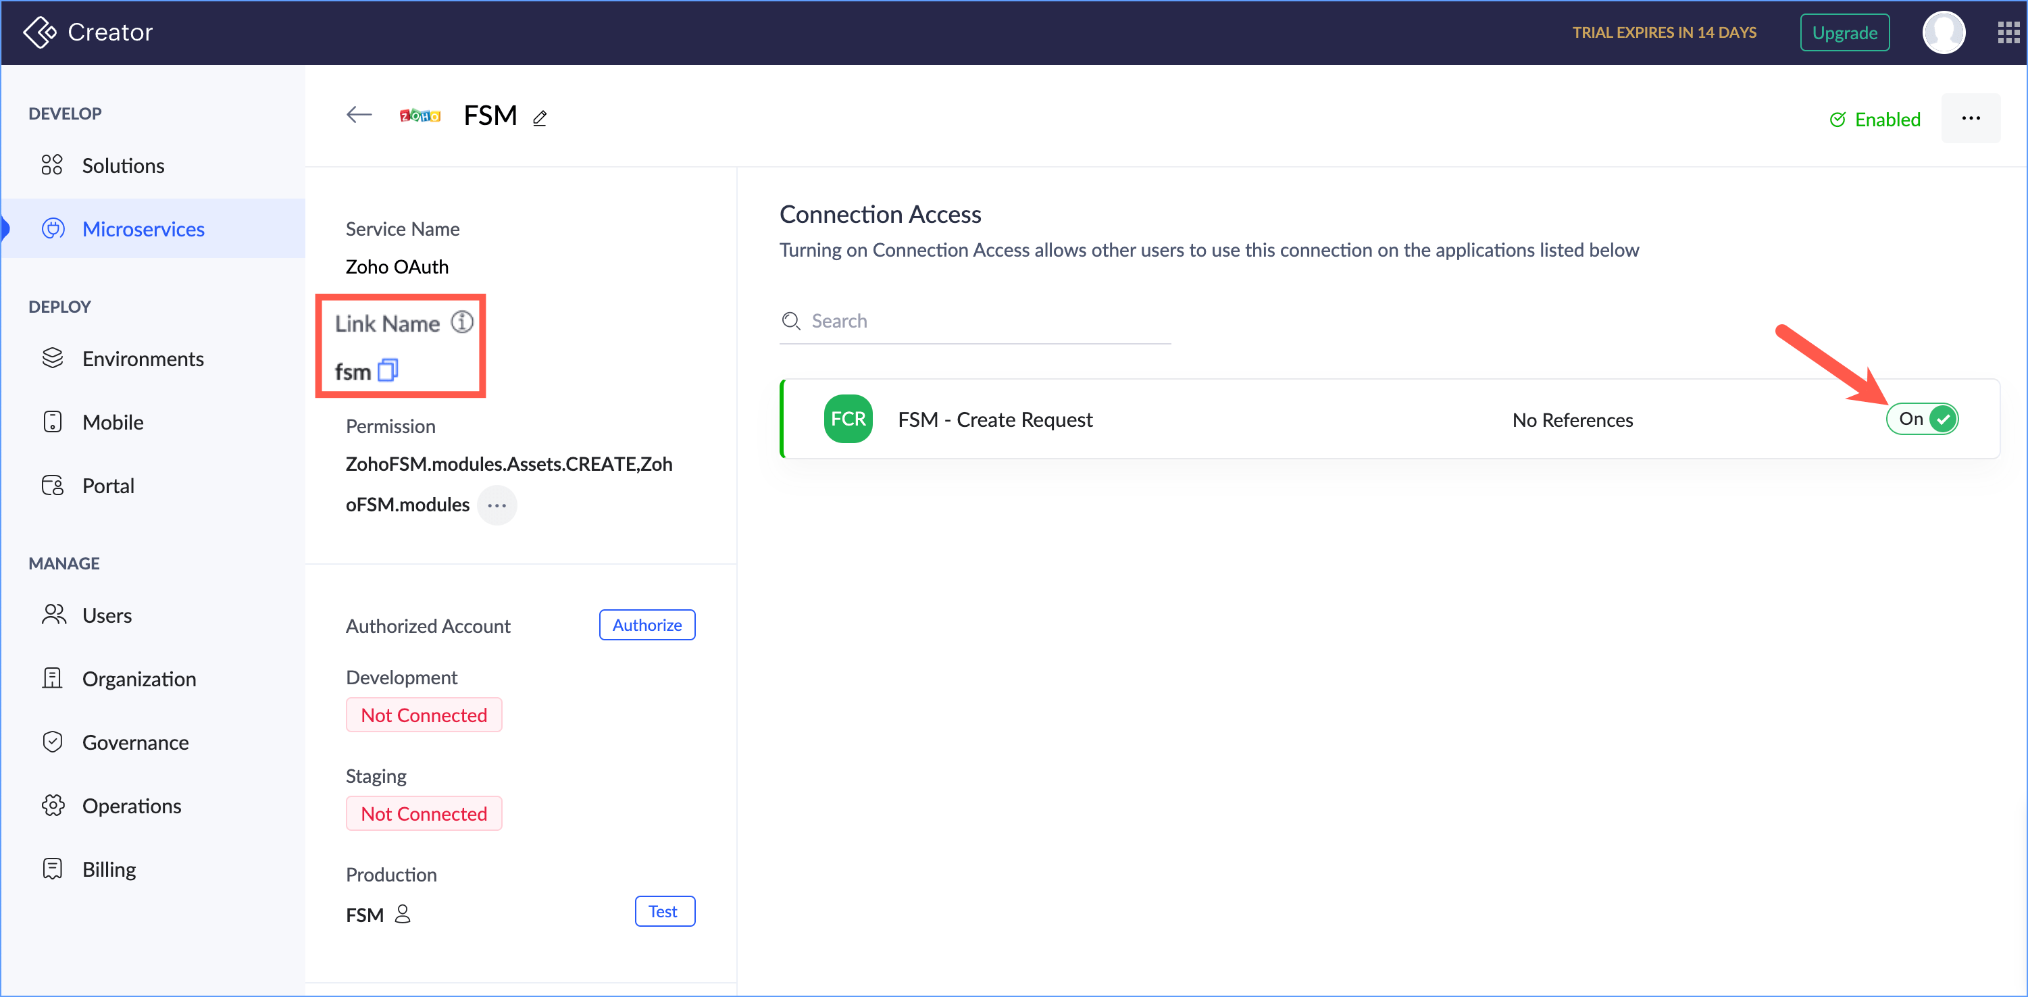
Task: Click the Link Name info icon
Action: point(462,322)
